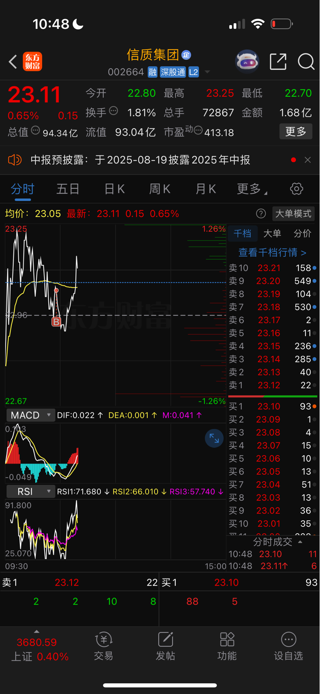Toggle 大单模式 button
Image resolution: width=320 pixels, height=694 pixels.
293,214
